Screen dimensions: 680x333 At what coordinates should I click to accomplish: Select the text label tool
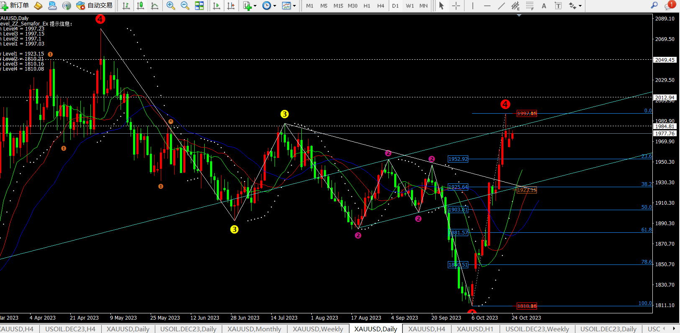(x=558, y=5)
